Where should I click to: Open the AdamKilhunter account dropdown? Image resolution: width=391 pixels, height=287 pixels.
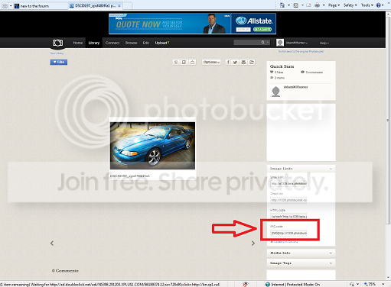pyautogui.click(x=297, y=43)
